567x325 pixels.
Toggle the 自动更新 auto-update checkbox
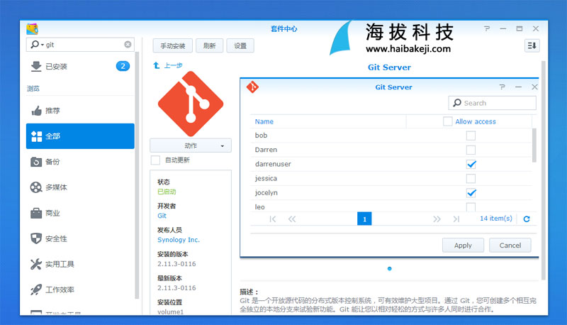(x=155, y=160)
